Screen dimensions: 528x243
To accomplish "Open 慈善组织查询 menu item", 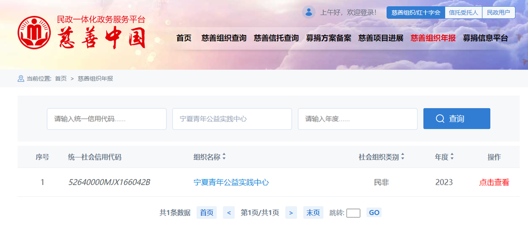I will coord(224,38).
